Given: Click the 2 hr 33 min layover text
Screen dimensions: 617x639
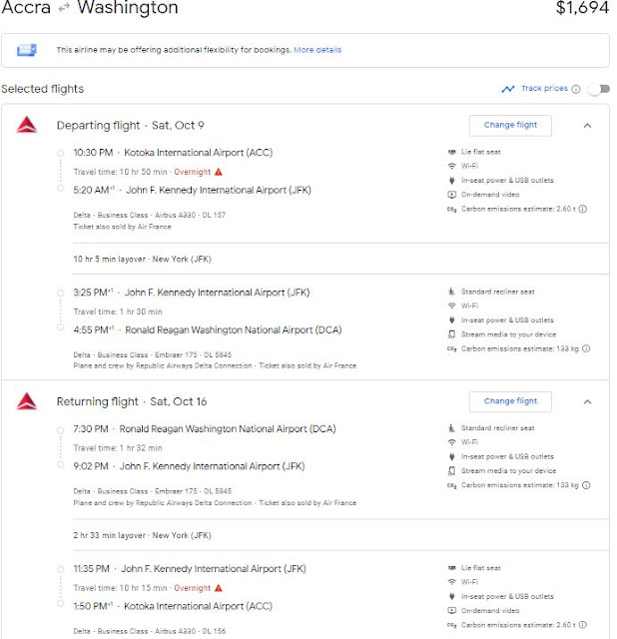Looking at the screenshot, I should [142, 535].
